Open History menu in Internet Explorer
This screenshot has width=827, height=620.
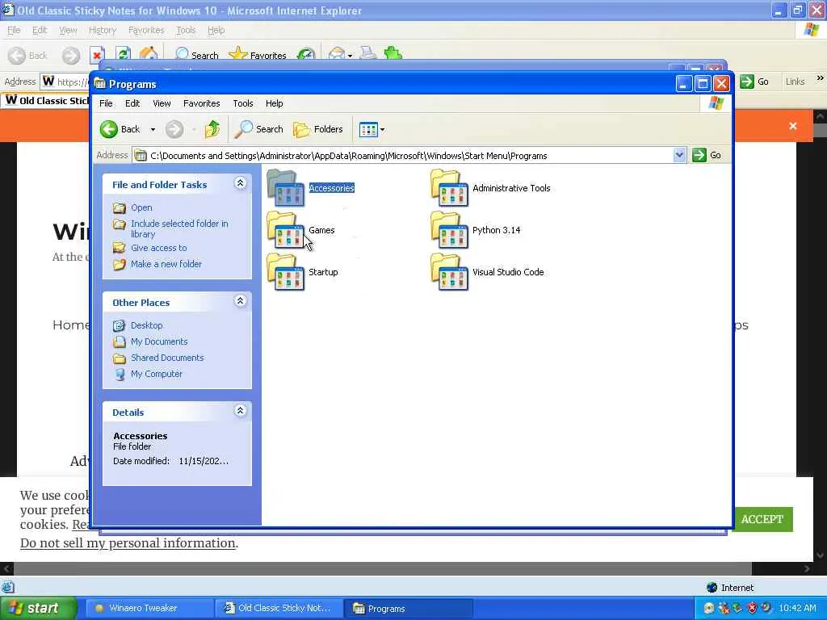point(103,30)
